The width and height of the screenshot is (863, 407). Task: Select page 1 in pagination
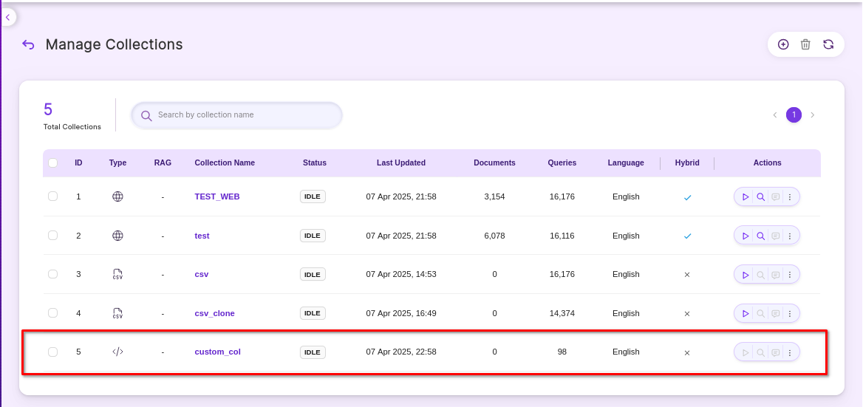point(794,115)
